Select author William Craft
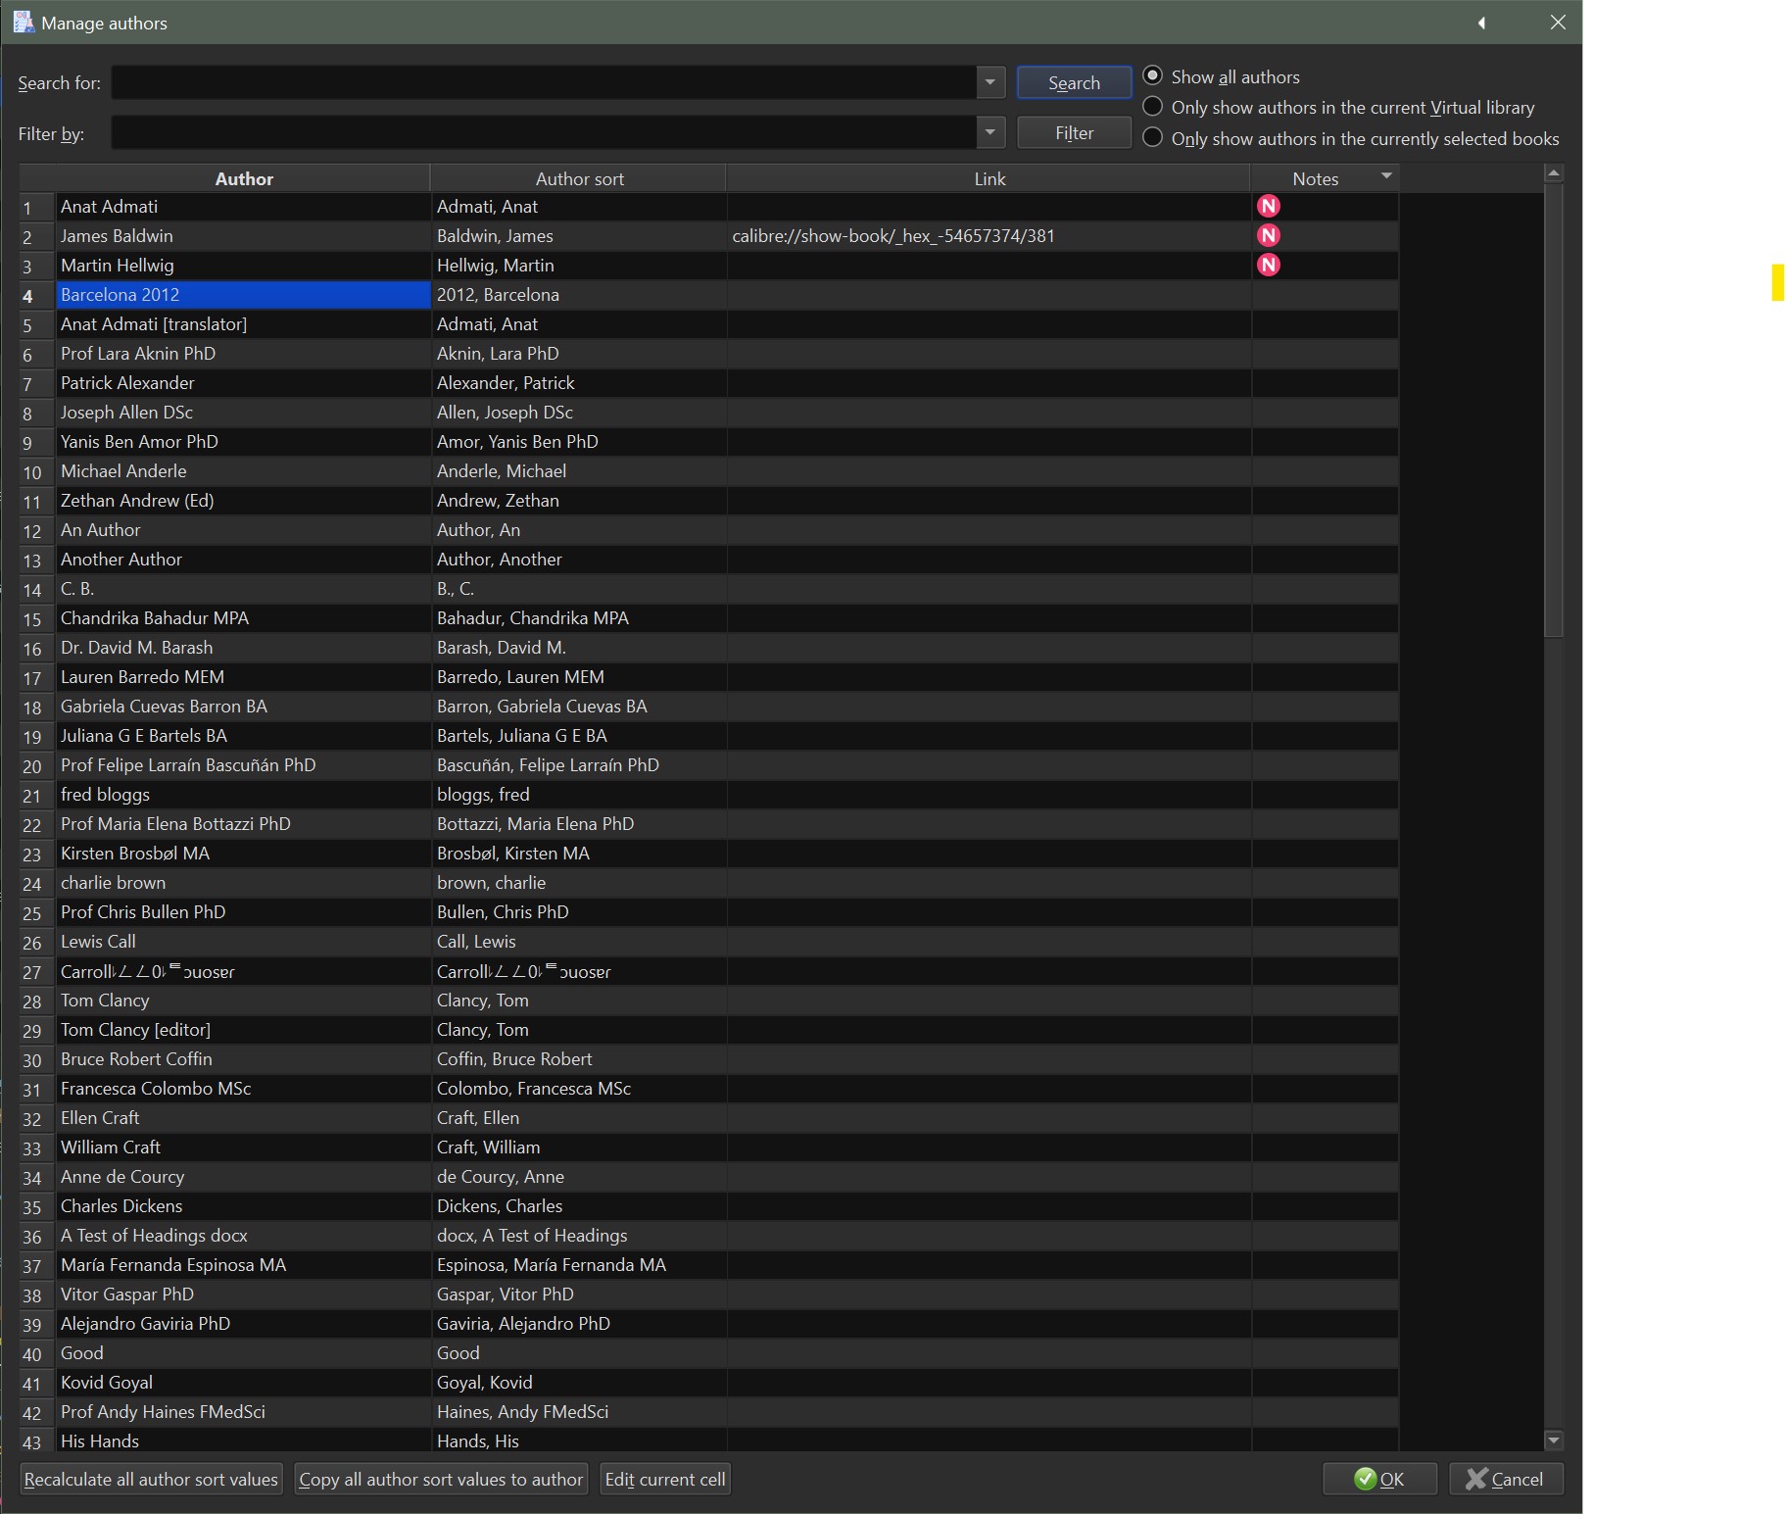 243,1147
